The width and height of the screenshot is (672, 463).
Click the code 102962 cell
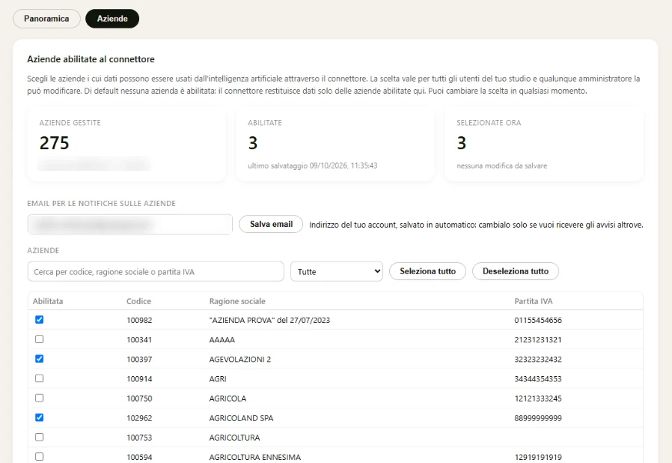click(139, 418)
